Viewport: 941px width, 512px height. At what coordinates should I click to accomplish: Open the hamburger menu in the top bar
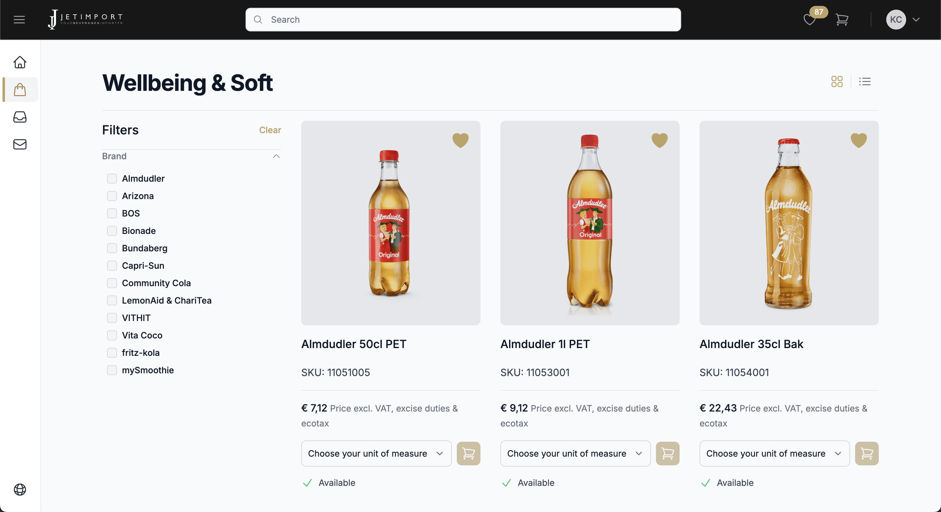point(19,20)
